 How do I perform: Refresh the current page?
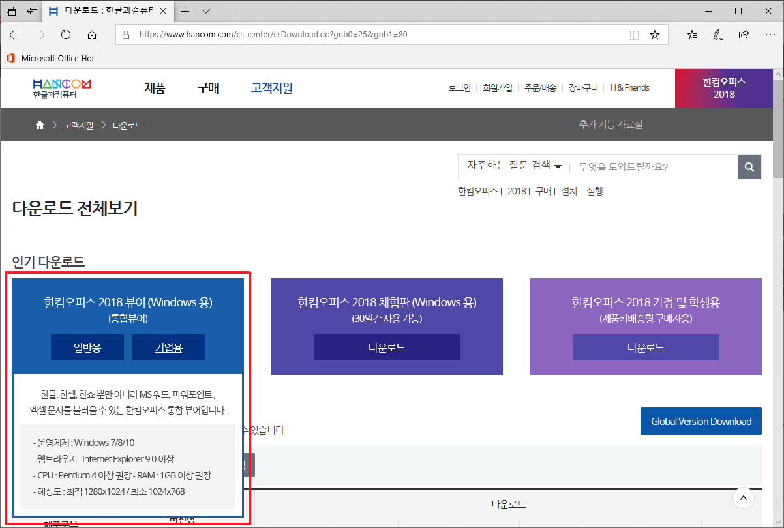tap(66, 35)
